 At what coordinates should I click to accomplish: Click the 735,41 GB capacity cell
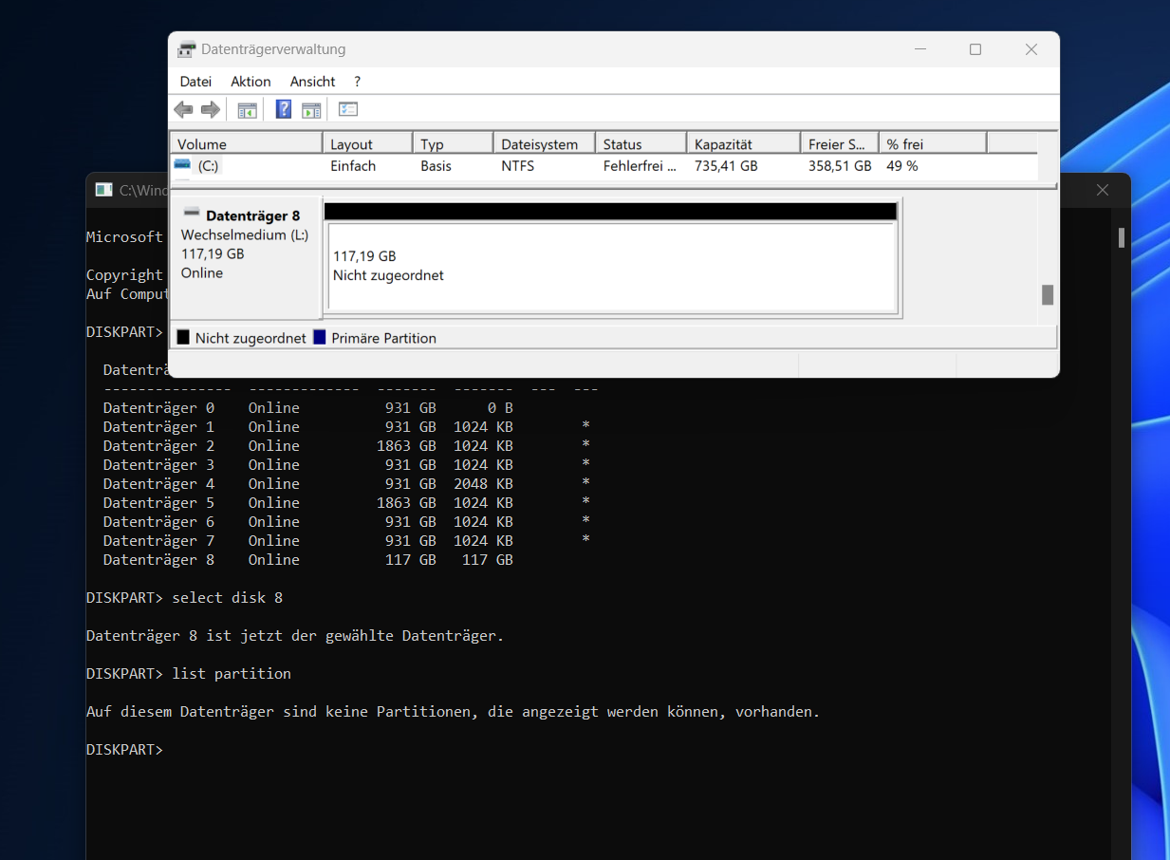point(726,165)
